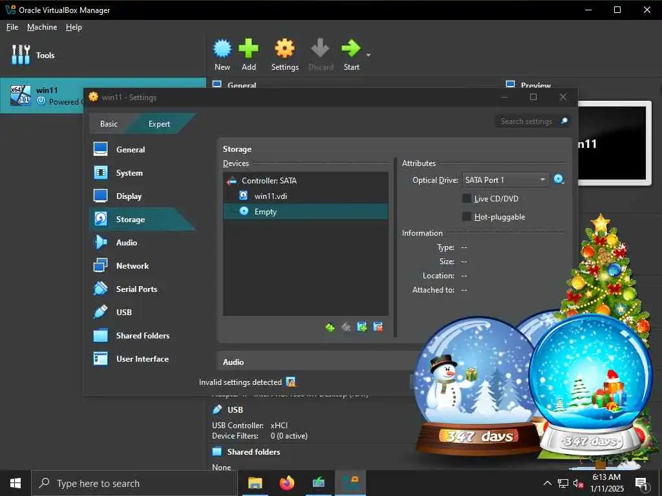Screen dimensions: 662x496
Task: Expand the Start button dropdown arrow
Action: [368, 56]
